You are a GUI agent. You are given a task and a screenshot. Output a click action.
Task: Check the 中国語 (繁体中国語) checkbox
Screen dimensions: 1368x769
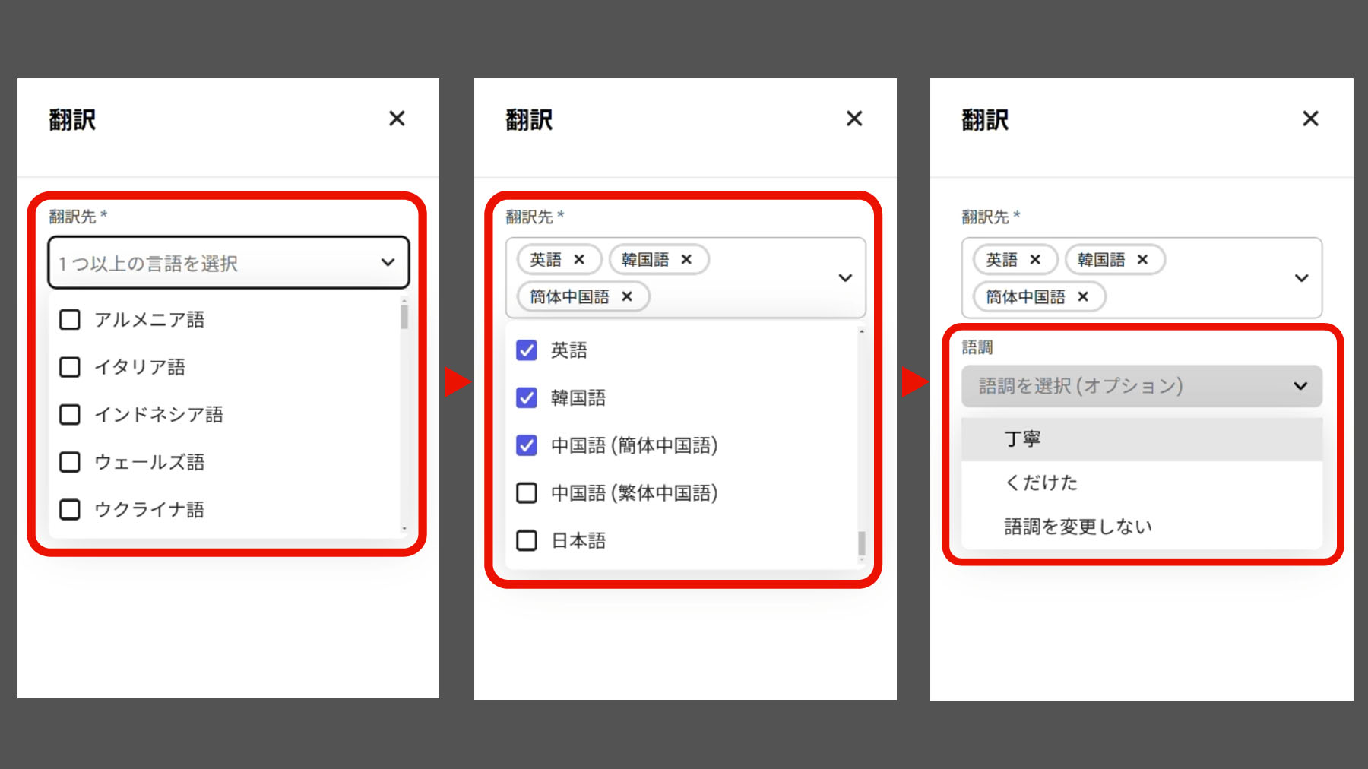click(527, 493)
